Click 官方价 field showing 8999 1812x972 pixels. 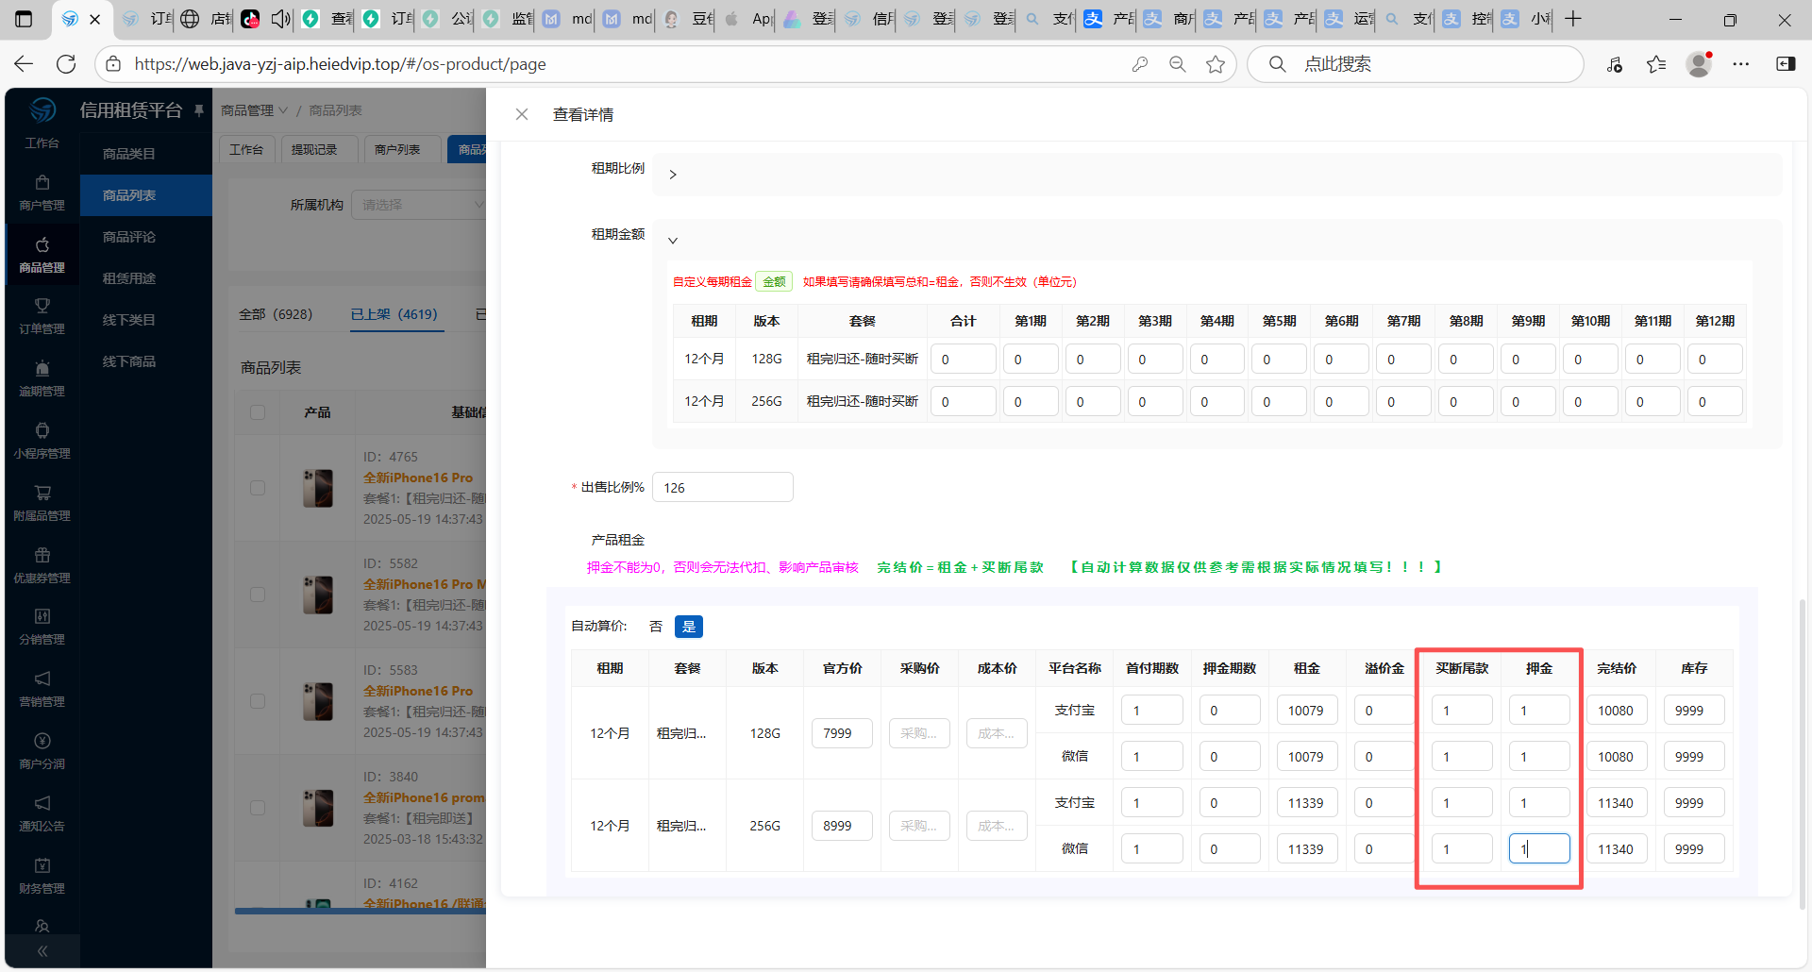coord(842,826)
